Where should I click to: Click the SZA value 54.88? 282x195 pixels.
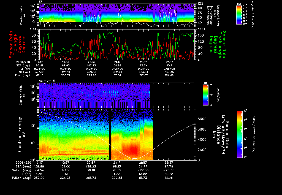click(117, 66)
